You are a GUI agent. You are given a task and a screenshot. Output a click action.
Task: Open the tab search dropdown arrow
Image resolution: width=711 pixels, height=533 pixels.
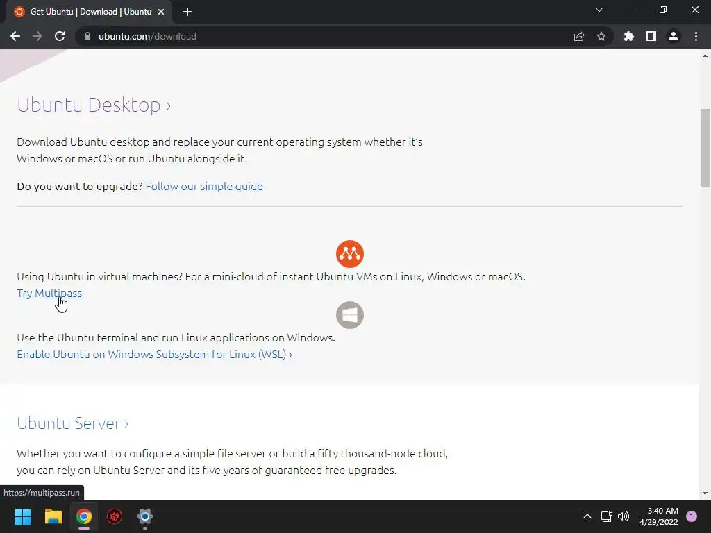(599, 10)
